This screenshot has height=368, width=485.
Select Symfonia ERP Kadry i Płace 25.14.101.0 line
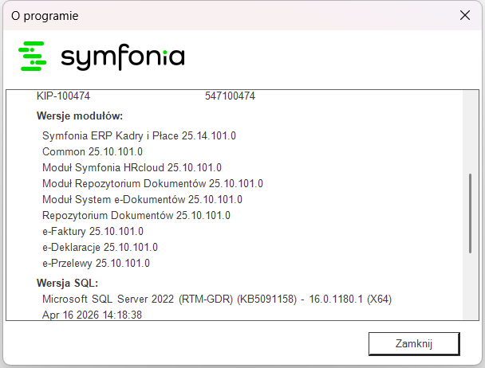click(x=139, y=135)
